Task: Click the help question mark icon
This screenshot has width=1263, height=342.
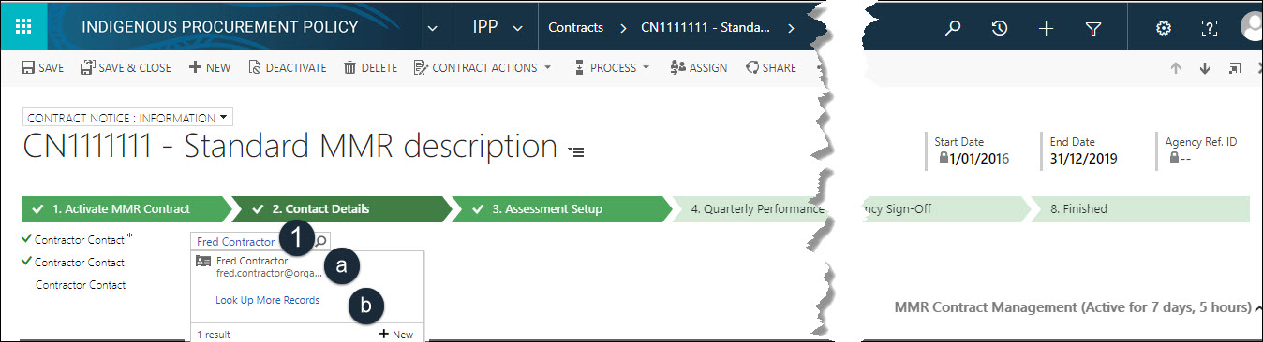Action: pos(1209,28)
